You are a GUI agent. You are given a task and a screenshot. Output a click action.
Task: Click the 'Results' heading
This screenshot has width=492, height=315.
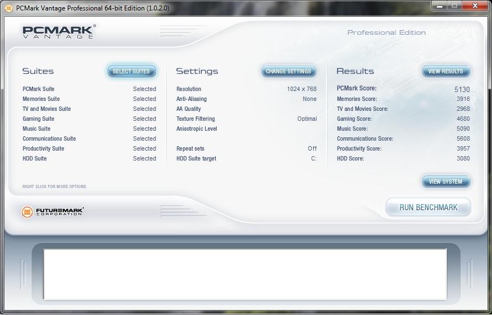pyautogui.click(x=355, y=71)
